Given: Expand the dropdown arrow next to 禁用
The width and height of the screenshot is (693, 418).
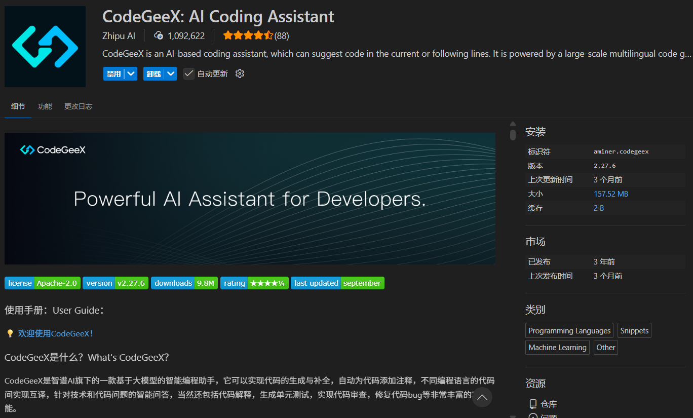Looking at the screenshot, I should point(131,74).
